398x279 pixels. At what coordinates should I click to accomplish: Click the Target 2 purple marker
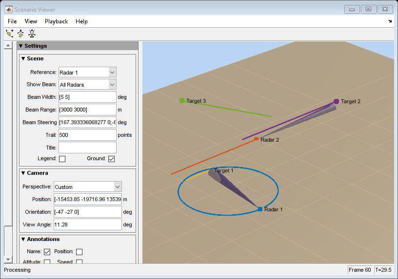coord(337,101)
